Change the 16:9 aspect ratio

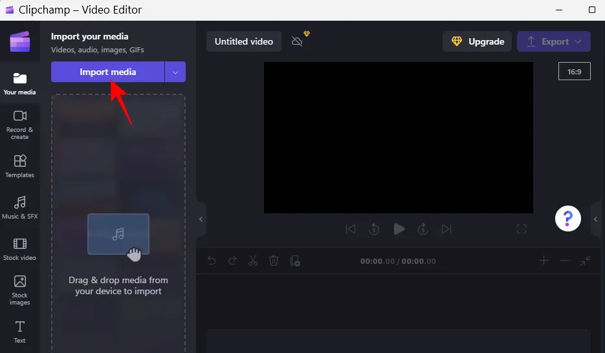pos(574,72)
